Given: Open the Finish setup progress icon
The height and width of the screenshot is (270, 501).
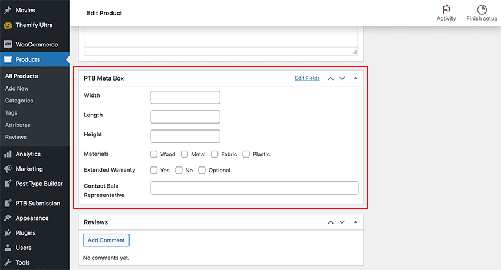Looking at the screenshot, I should coord(482,9).
